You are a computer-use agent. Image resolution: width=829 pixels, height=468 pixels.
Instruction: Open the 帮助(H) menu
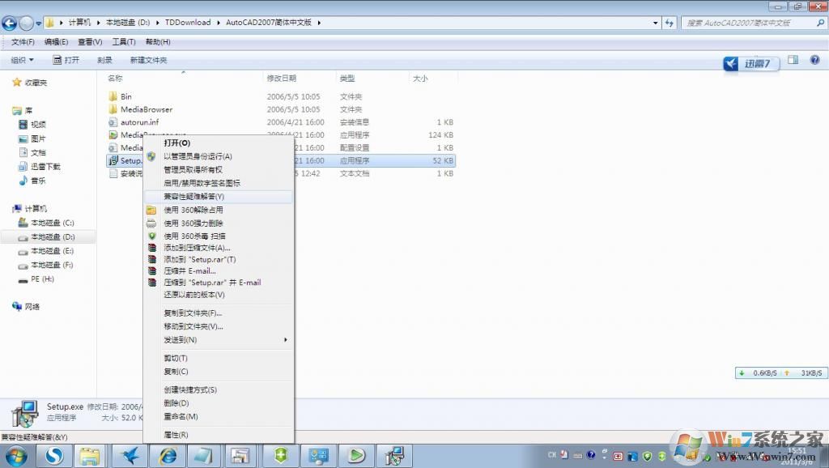(158, 42)
